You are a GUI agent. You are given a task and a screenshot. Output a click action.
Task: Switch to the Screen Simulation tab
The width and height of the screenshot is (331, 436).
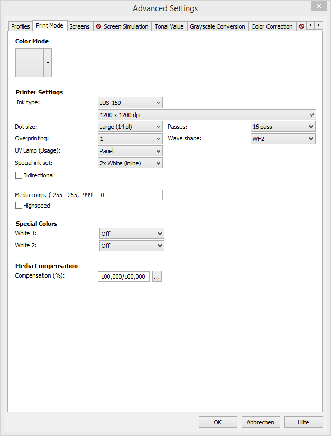(122, 26)
